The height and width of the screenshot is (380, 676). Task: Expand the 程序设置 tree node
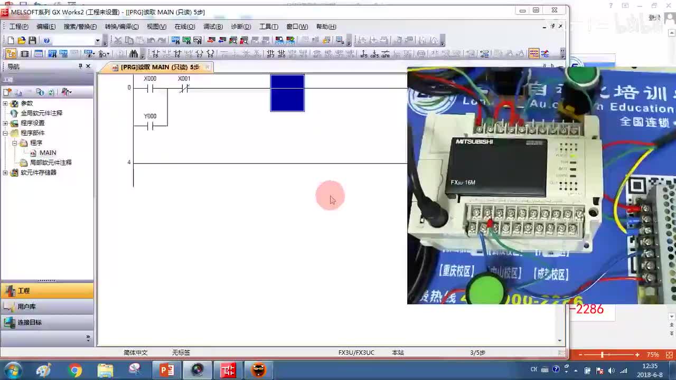tap(5, 123)
